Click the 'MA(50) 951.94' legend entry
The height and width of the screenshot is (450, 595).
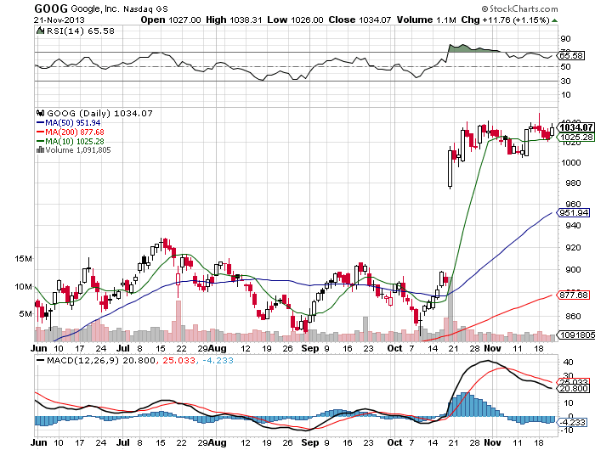coord(73,123)
